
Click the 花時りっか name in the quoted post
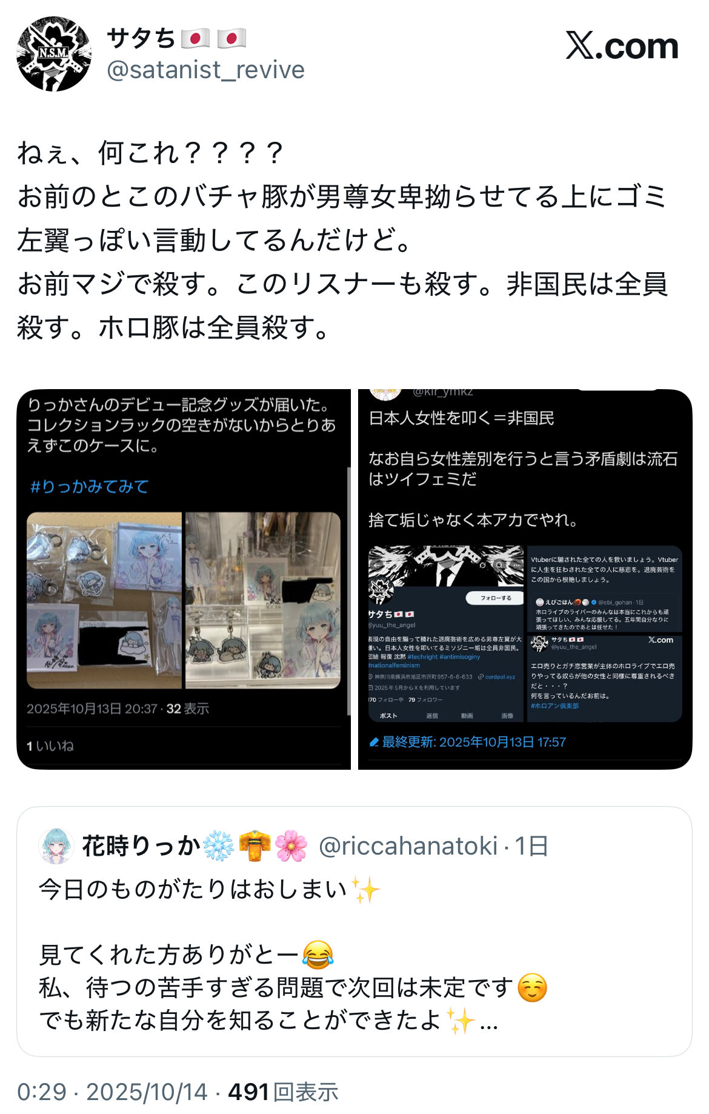(x=141, y=846)
